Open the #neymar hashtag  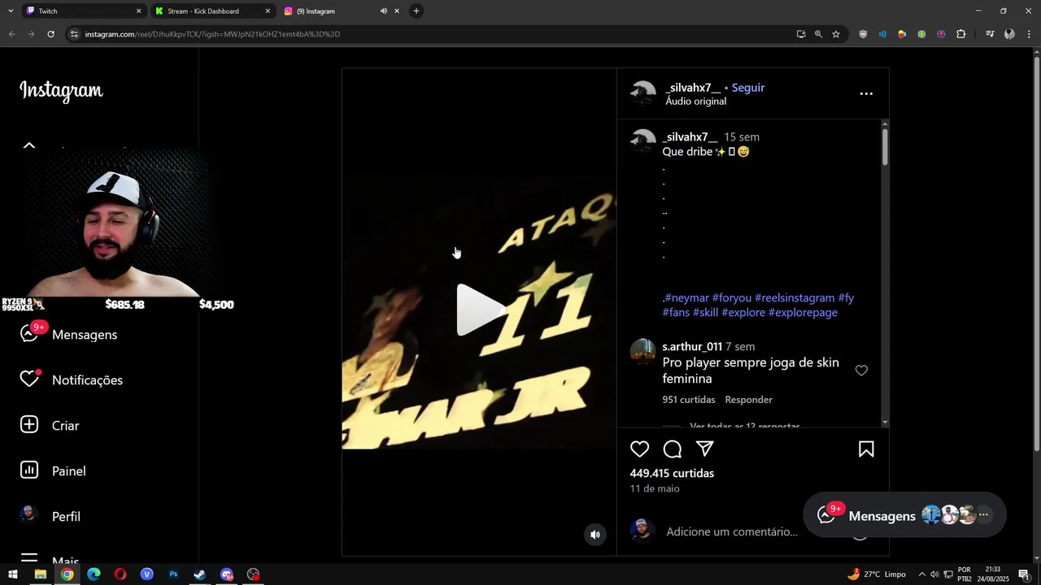tap(686, 298)
